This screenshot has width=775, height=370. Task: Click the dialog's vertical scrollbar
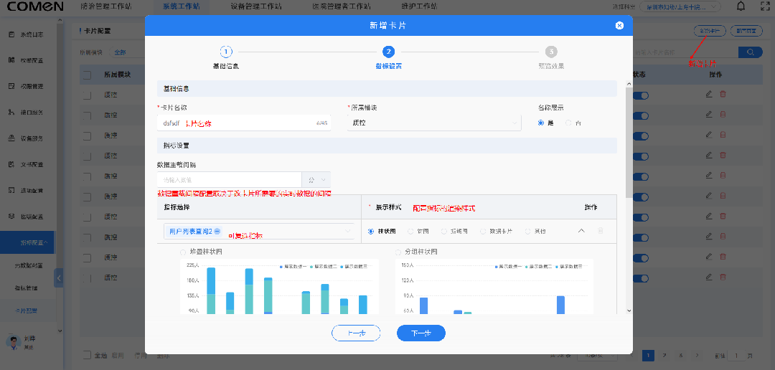click(628, 143)
